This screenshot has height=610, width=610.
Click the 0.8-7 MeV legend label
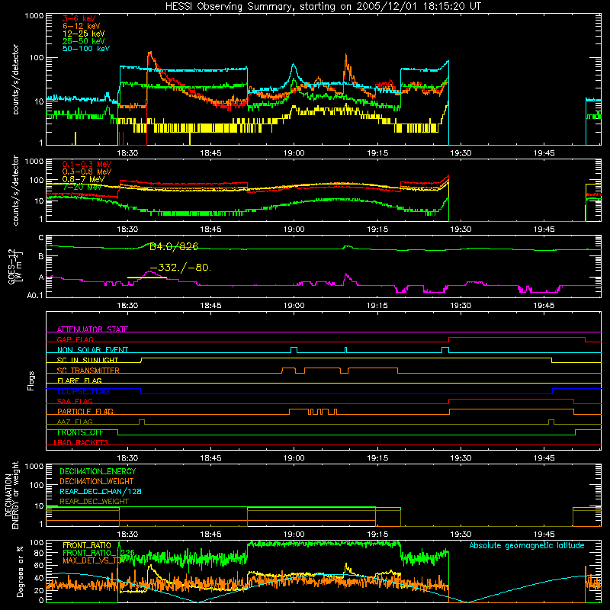pyautogui.click(x=83, y=179)
